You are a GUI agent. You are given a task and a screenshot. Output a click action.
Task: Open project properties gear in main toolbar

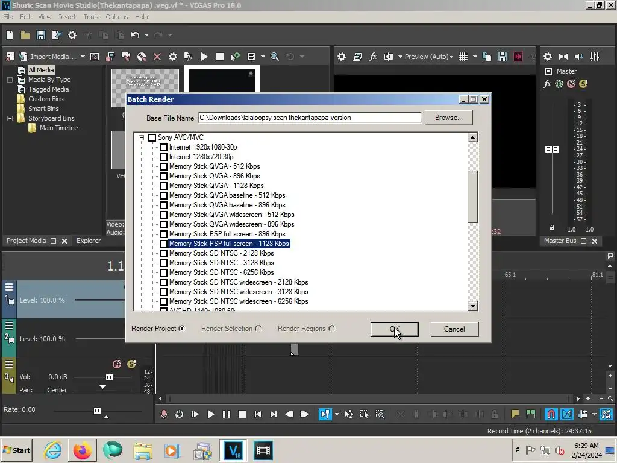coord(72,35)
